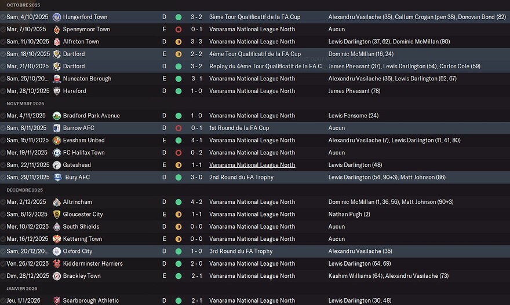This screenshot has width=510, height=305.
Task: Click the Barrow AFC club badge
Action: tap(57, 128)
